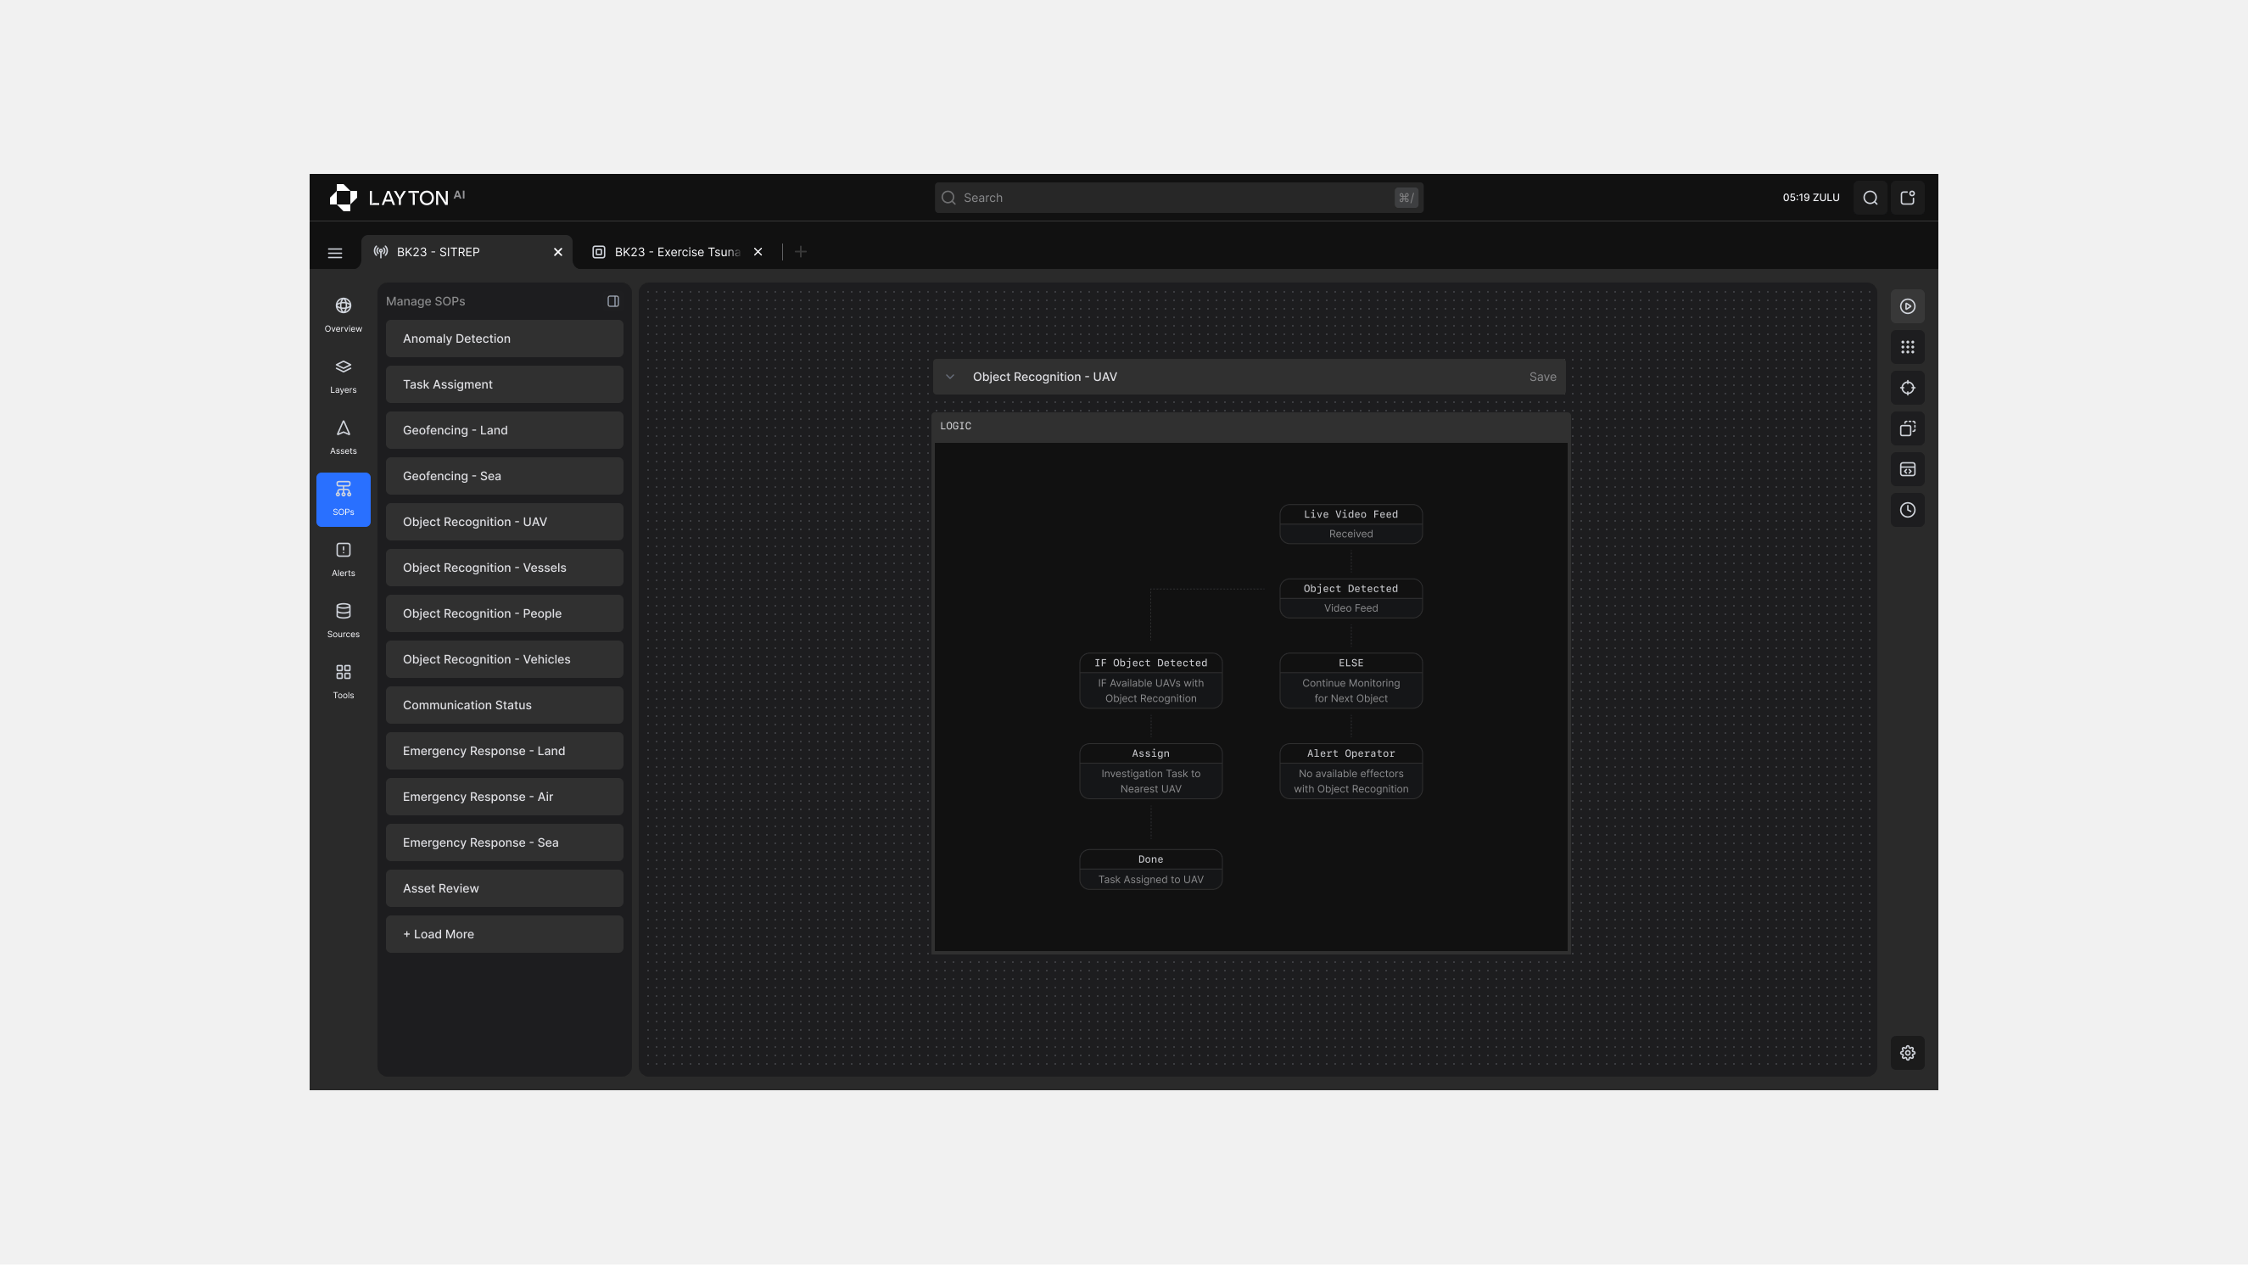Click the crosshair target icon
Image resolution: width=2248 pixels, height=1265 pixels.
click(x=1908, y=389)
